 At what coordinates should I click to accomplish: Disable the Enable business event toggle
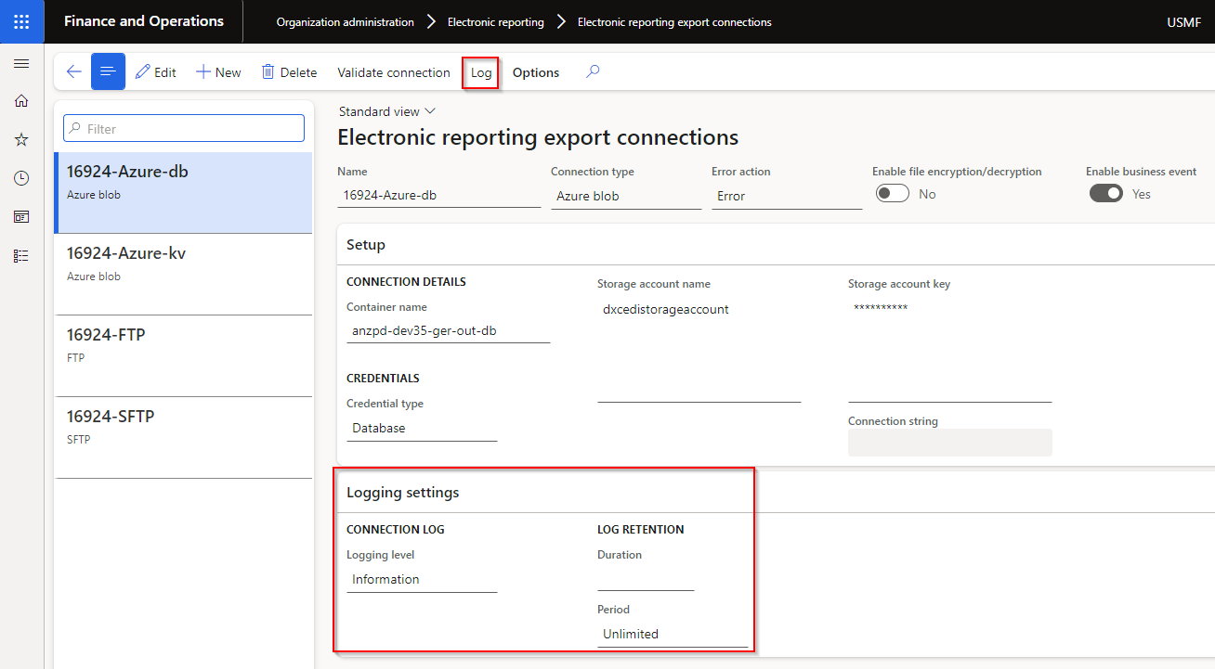tap(1105, 194)
